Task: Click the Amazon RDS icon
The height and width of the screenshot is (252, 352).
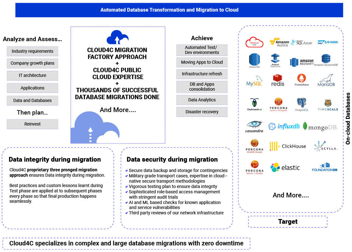Action: (254, 61)
